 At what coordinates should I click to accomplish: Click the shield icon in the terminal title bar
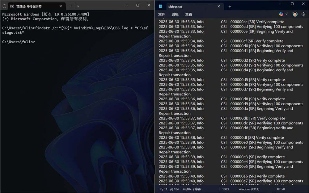4,6
